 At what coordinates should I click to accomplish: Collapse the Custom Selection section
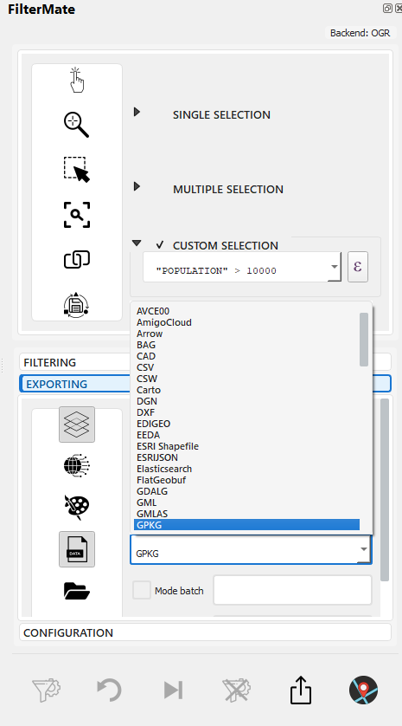coord(137,243)
